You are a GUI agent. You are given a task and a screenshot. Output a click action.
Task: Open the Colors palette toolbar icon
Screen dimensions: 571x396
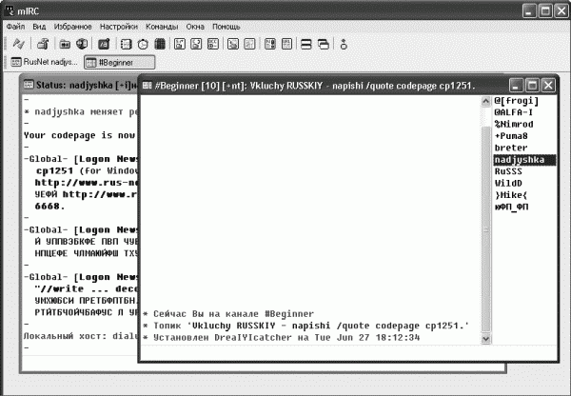(x=160, y=44)
